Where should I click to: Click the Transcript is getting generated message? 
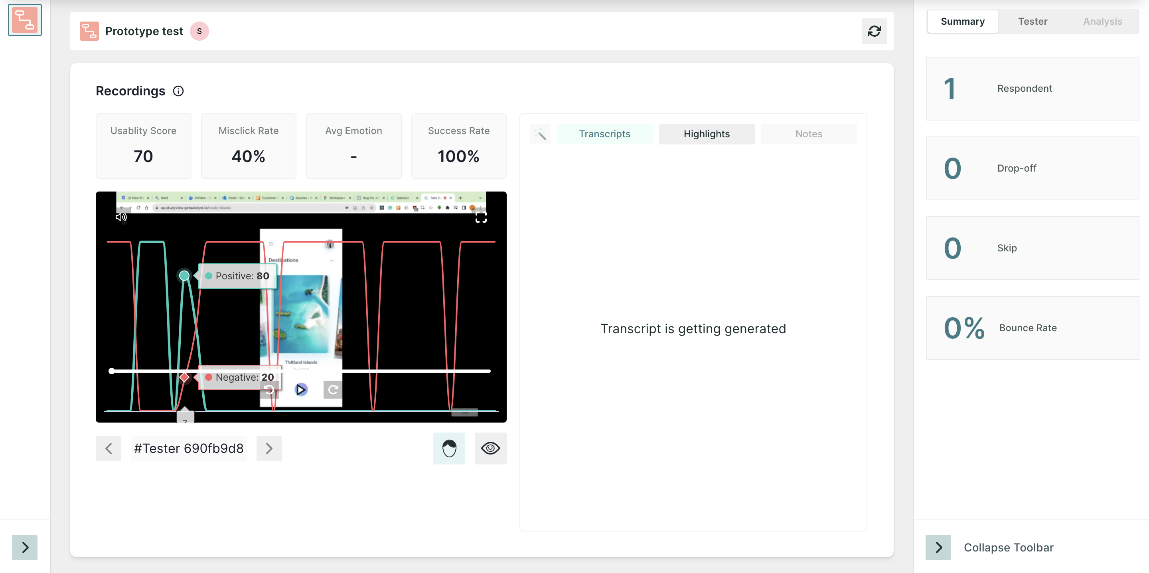point(693,328)
